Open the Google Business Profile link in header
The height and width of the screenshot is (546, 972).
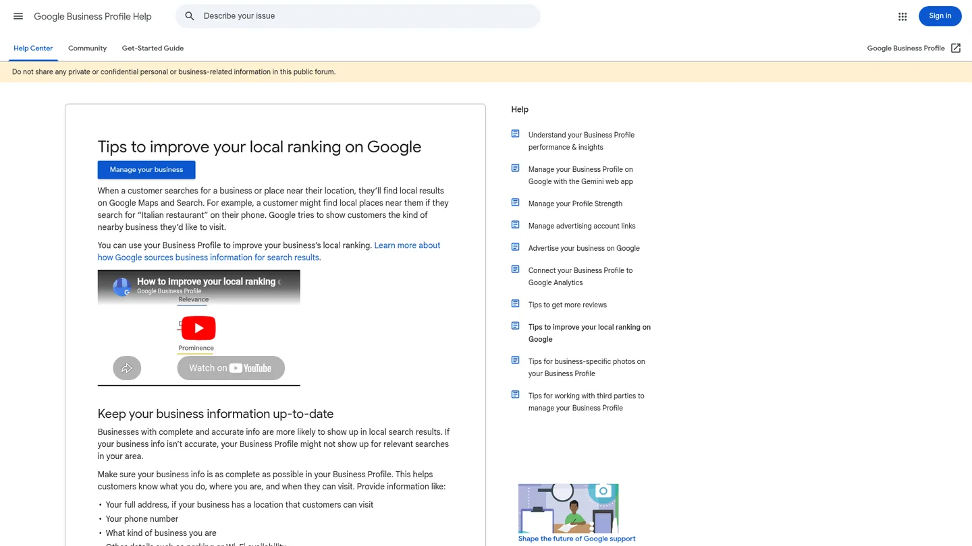(x=906, y=49)
